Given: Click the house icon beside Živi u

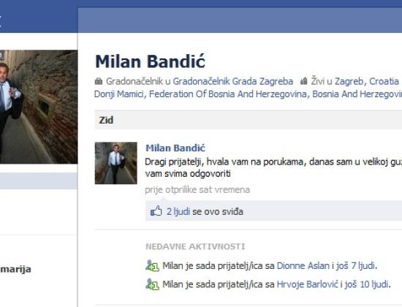Looking at the screenshot, I should tap(303, 81).
